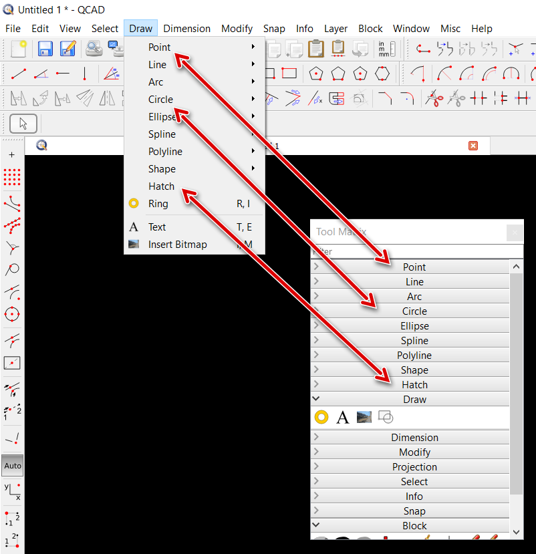Image resolution: width=536 pixels, height=554 pixels.
Task: Click the scissors trim tool icon
Action: pyautogui.click(x=434, y=99)
